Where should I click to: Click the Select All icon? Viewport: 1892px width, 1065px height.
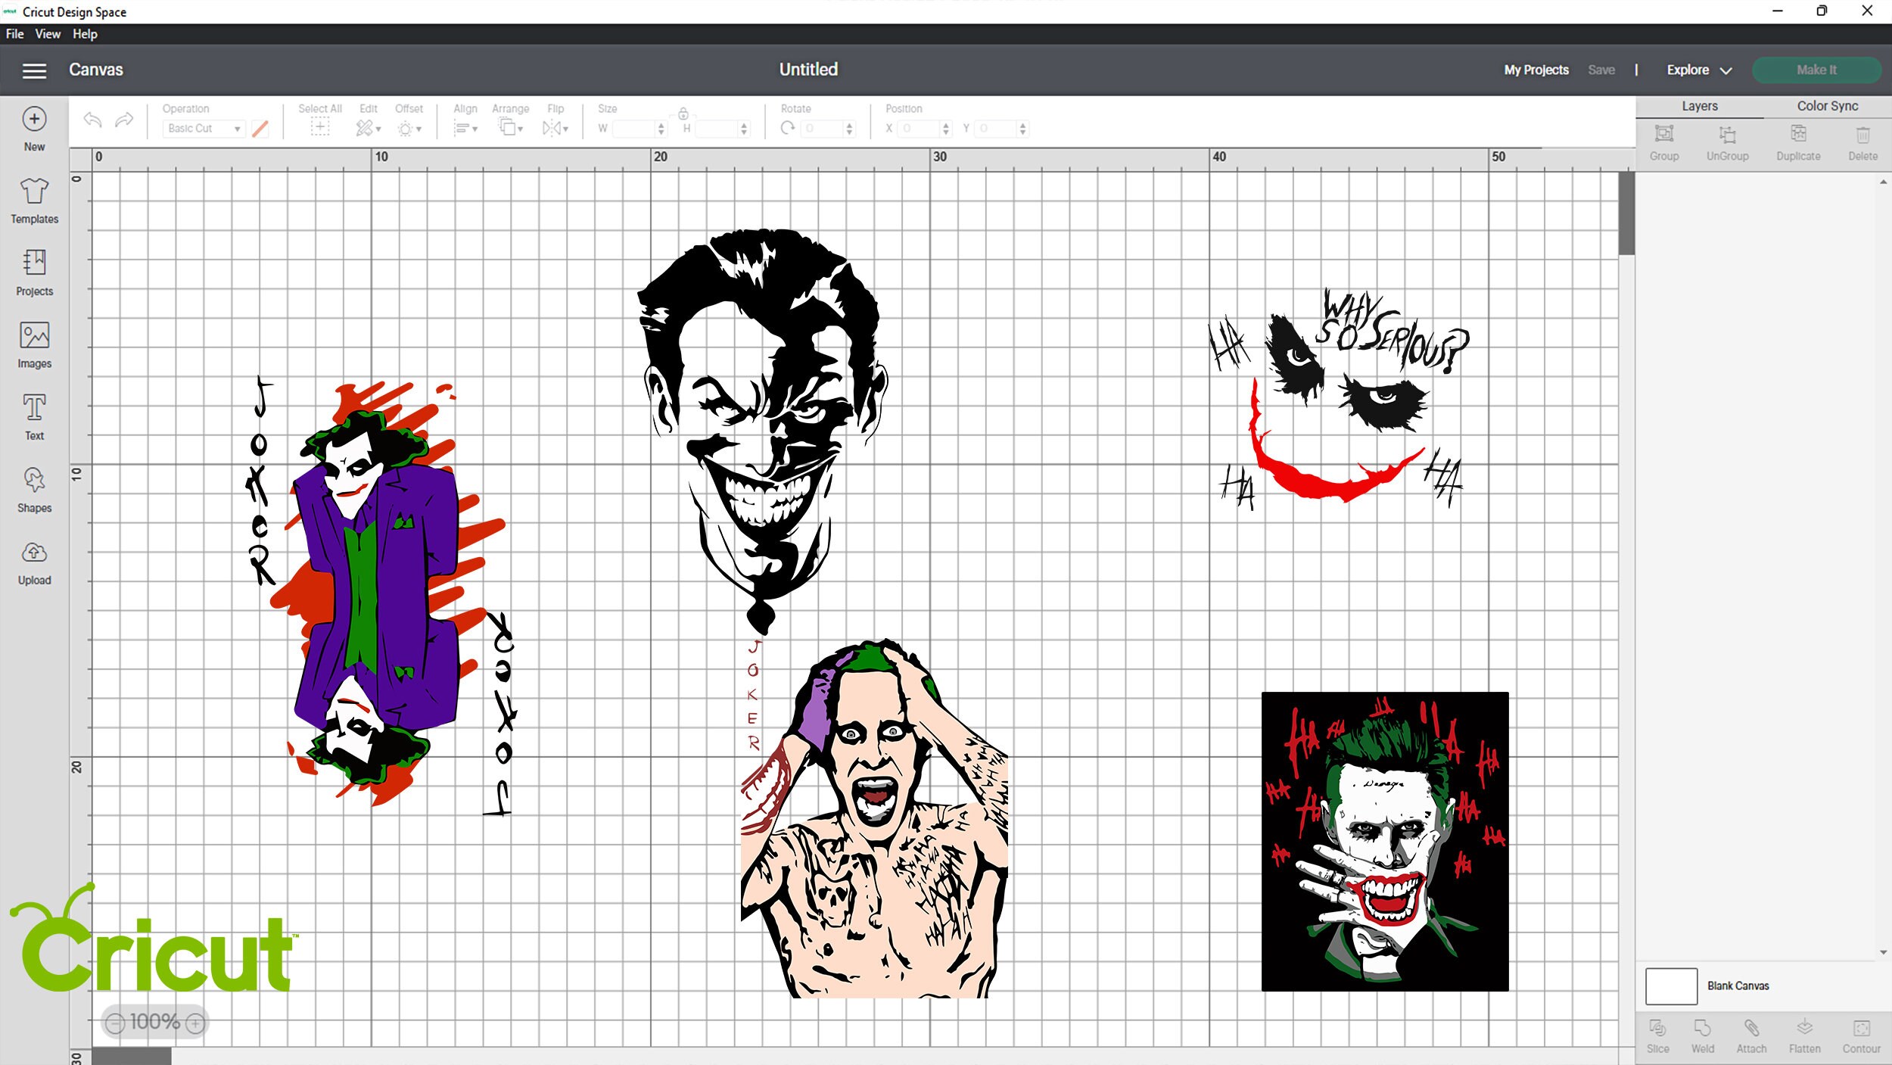(320, 127)
